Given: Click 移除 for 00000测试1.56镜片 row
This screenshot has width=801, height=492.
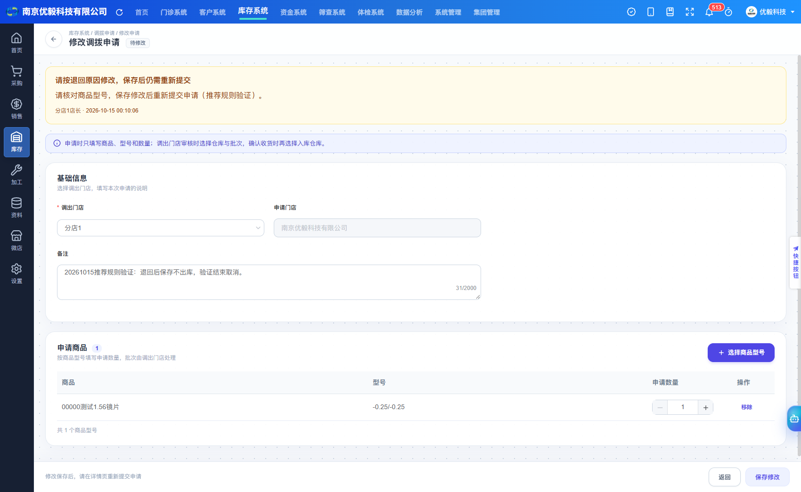Looking at the screenshot, I should pos(747,407).
